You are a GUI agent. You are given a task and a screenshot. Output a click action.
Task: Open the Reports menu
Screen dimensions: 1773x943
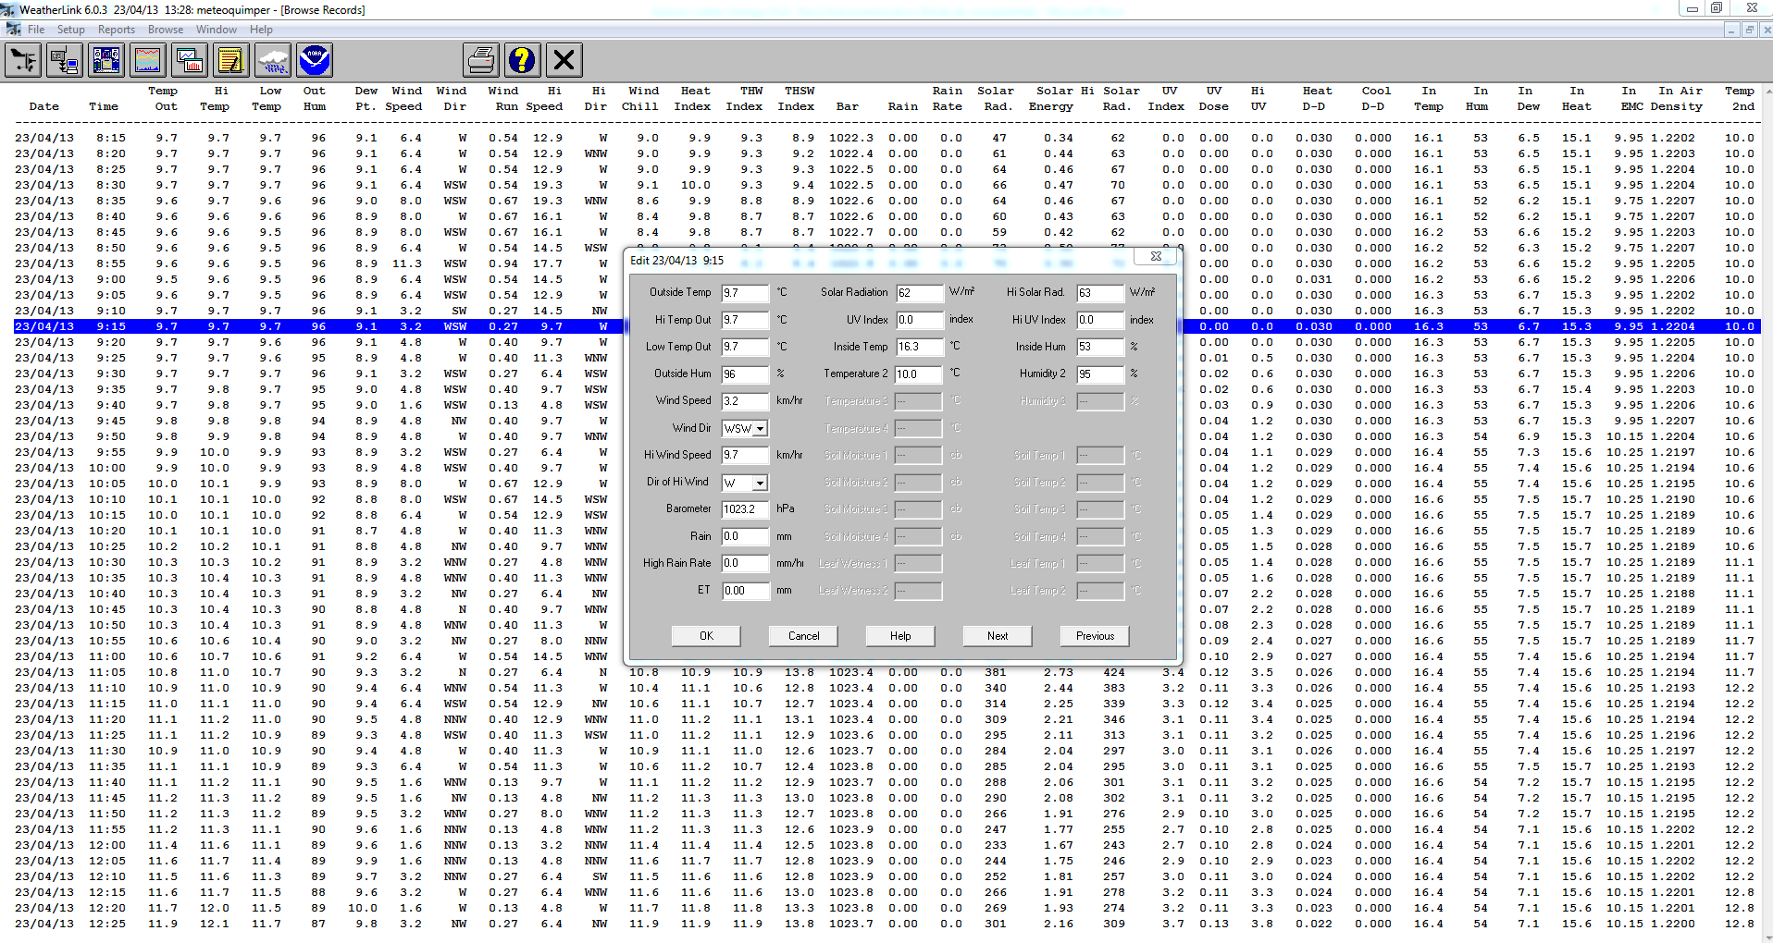[x=117, y=30]
